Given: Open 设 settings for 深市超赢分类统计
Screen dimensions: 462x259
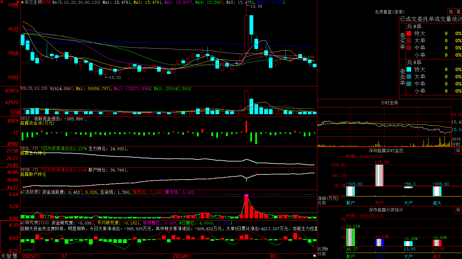Looking at the screenshot, I should (x=458, y=210).
